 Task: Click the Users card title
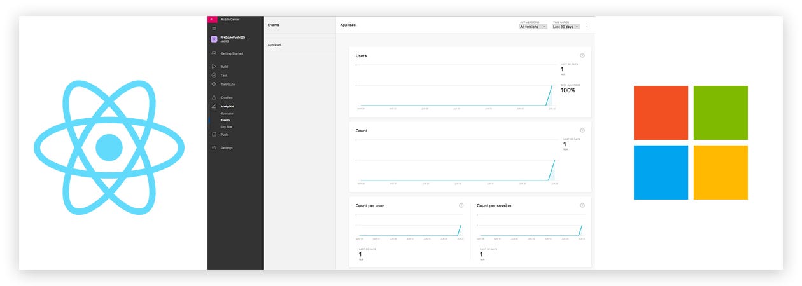[x=361, y=55]
